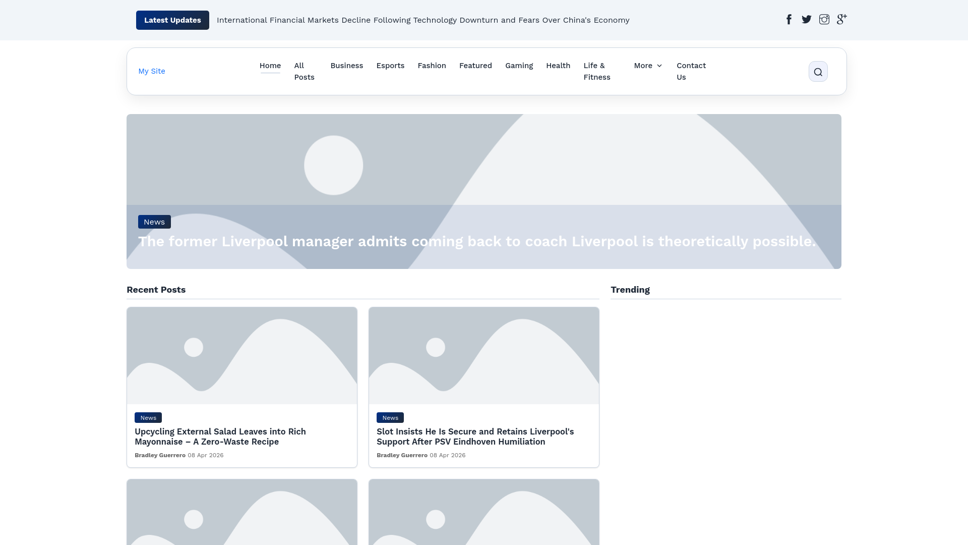Open the Upcycling Salad Leaves article thumbnail
Image resolution: width=968 pixels, height=545 pixels.
click(x=242, y=356)
